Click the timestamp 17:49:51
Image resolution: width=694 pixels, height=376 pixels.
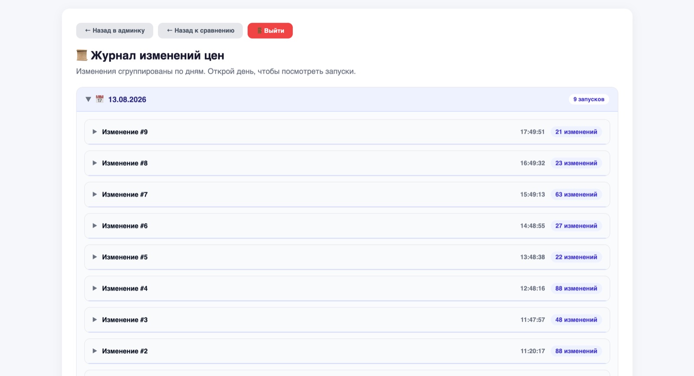pos(532,132)
